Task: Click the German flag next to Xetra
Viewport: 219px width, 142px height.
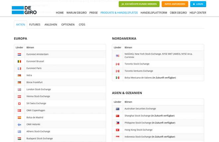Action: click(20, 75)
